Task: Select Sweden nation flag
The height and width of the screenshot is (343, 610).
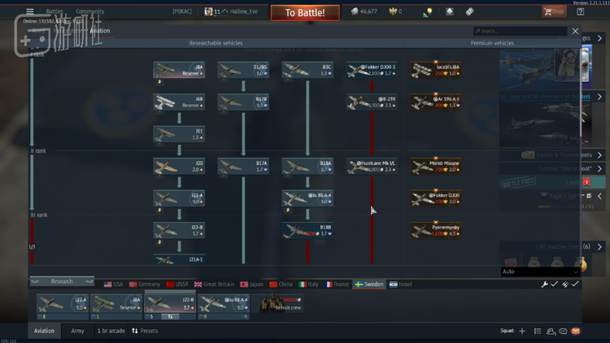Action: (369, 284)
